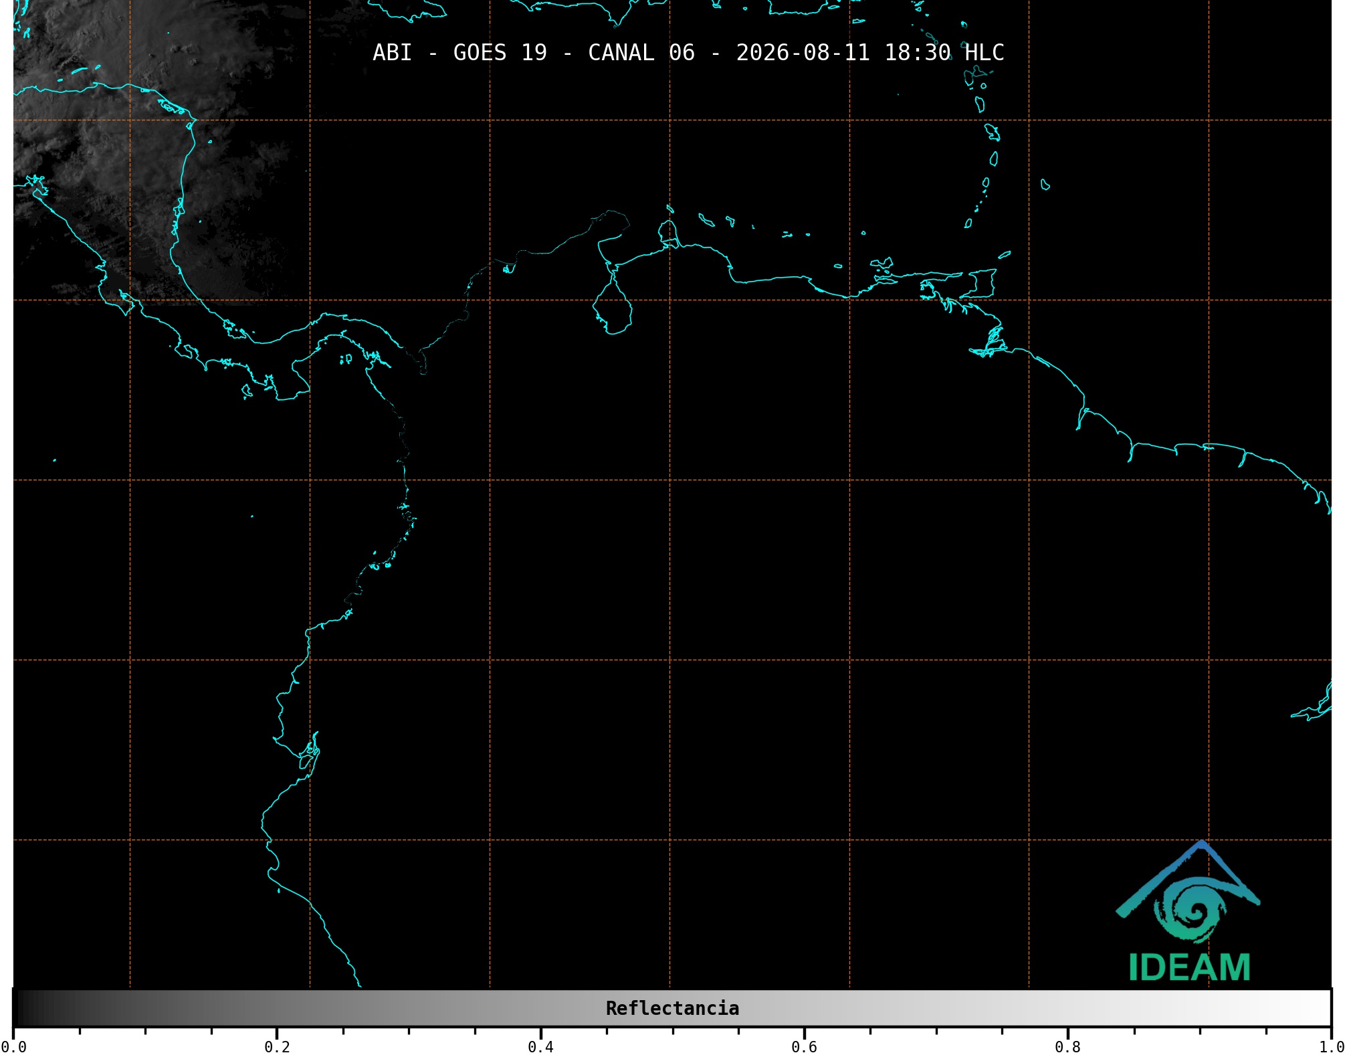
Task: Click the colorbar at the 0.2 tick
Action: tap(277, 1008)
